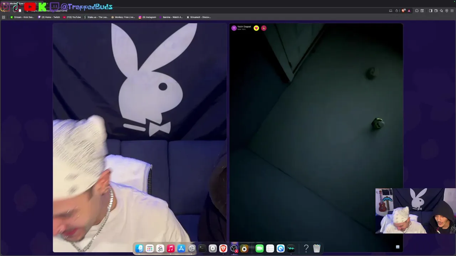Open Launchpad in the dock
The width and height of the screenshot is (456, 256).
click(150, 249)
